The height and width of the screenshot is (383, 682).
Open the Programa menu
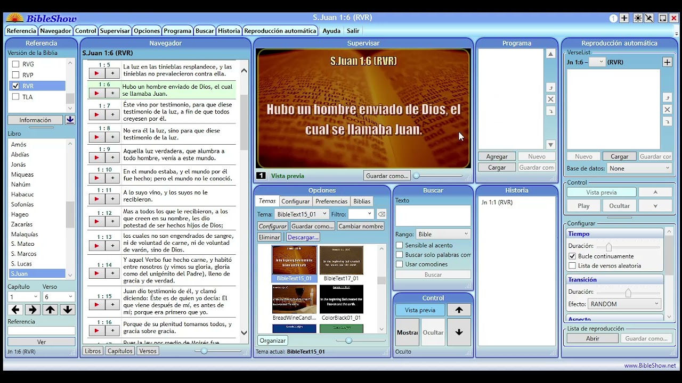click(177, 31)
